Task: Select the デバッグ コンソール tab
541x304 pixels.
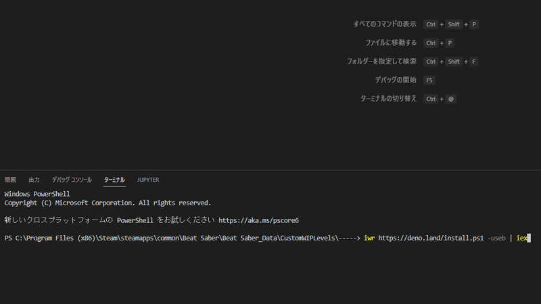Action: pyautogui.click(x=72, y=180)
